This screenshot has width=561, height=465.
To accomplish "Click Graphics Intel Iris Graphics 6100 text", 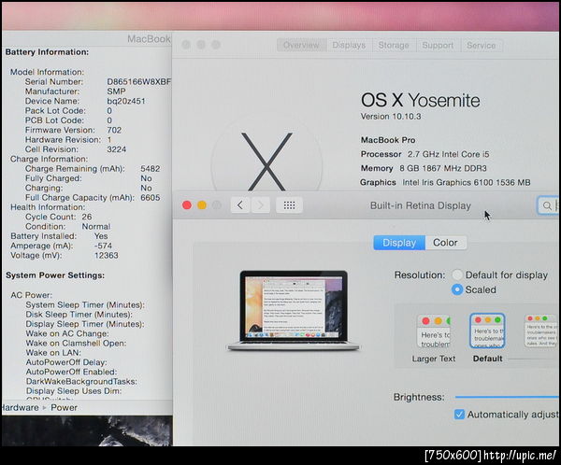I will [x=445, y=183].
